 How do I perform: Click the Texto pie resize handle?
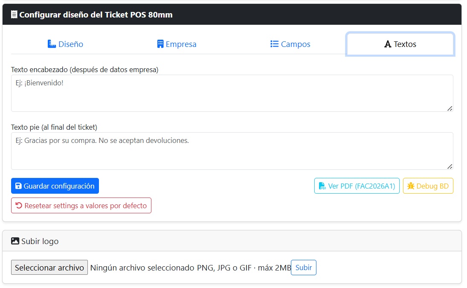(450, 166)
